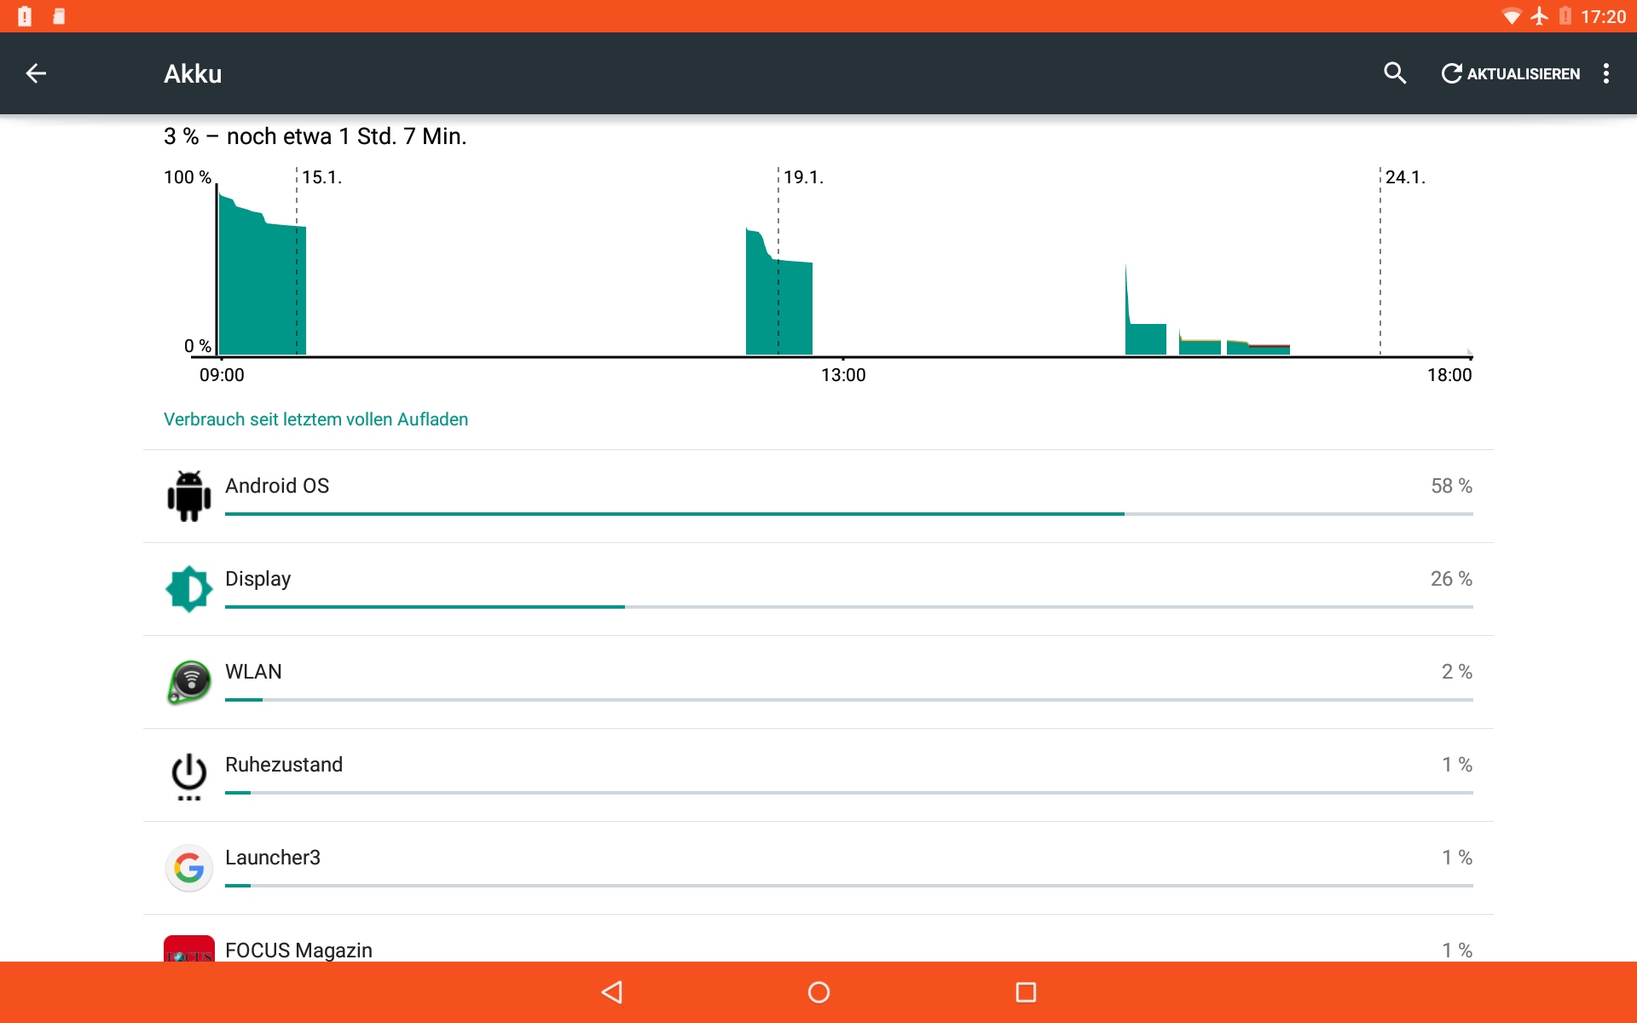
Task: Tap Ruhezustand 1 % percentage entry
Action: tap(1456, 765)
